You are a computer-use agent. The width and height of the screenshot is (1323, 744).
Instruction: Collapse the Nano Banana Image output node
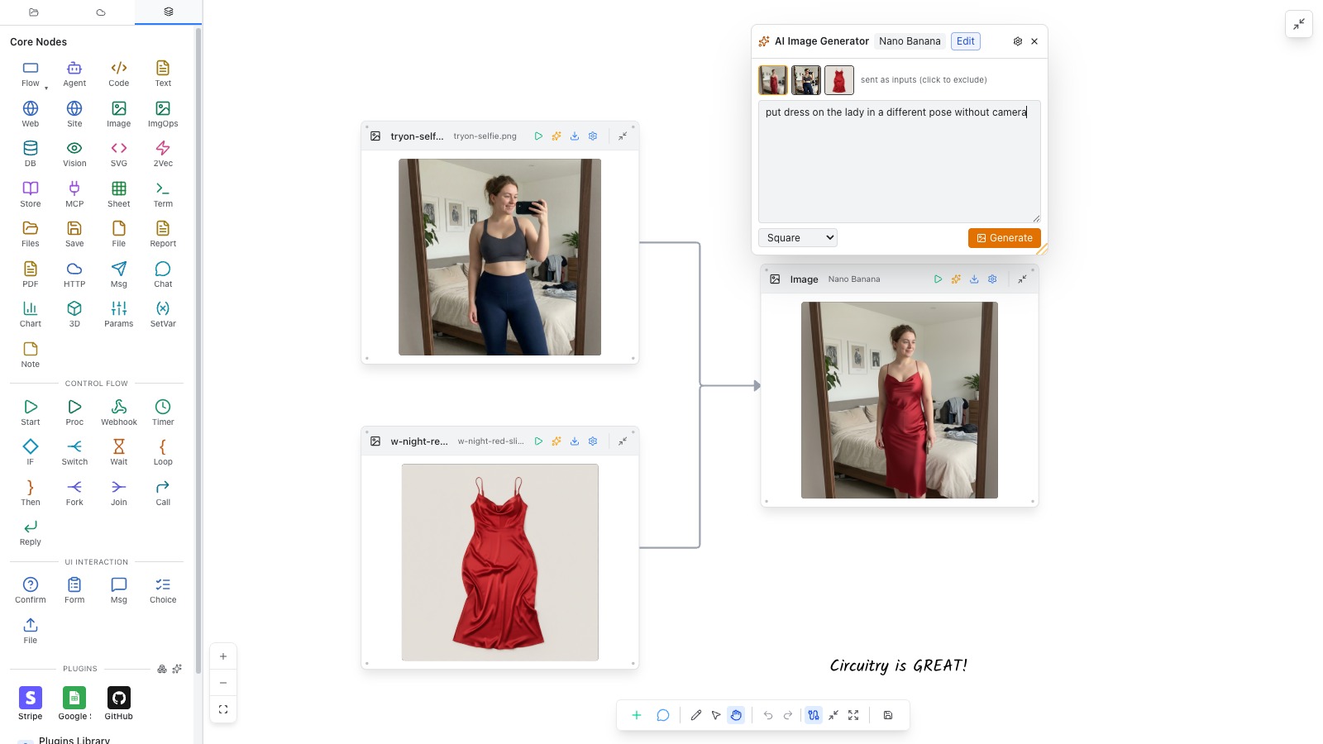(1023, 279)
